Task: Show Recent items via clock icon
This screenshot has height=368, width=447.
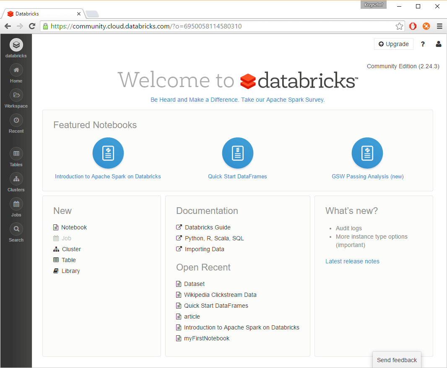Action: click(x=16, y=120)
